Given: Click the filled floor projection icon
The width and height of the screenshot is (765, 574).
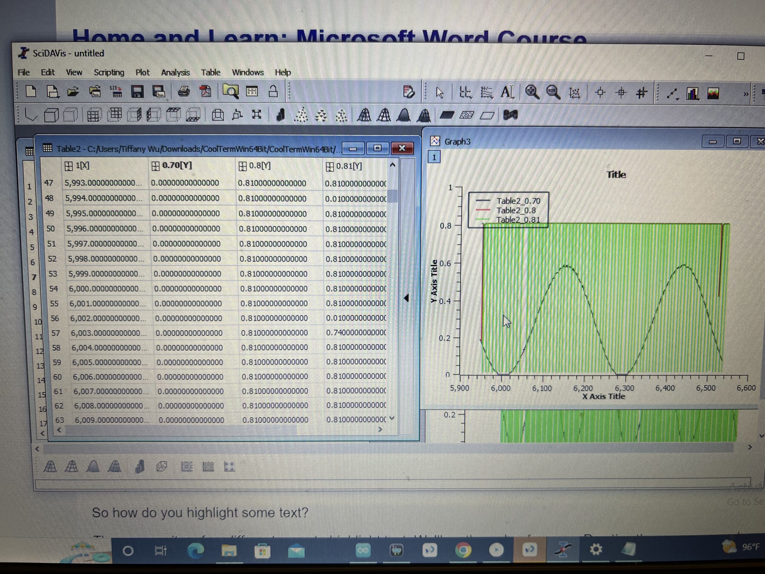Looking at the screenshot, I should point(447,115).
